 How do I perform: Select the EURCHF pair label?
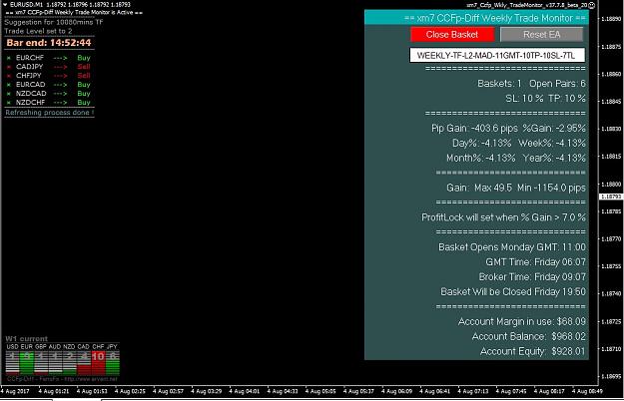(x=30, y=58)
